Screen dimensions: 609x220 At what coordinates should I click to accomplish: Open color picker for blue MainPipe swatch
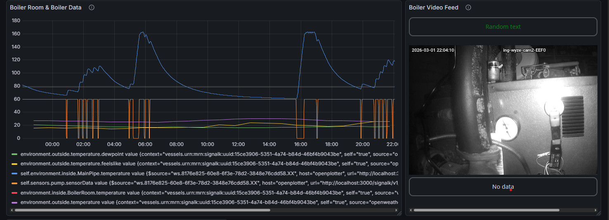pos(14,174)
